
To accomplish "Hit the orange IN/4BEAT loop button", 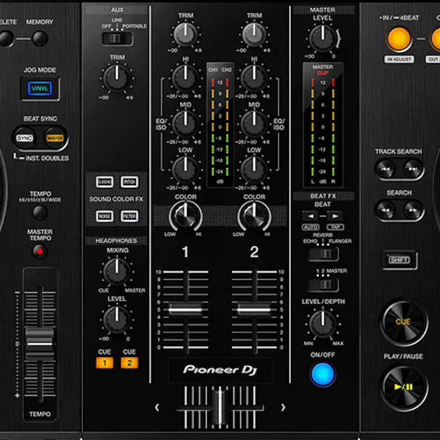I will (399, 39).
